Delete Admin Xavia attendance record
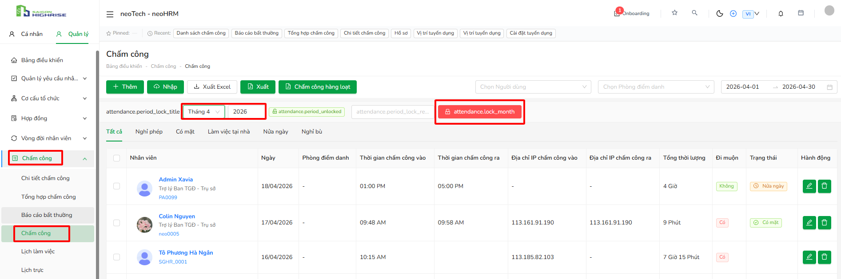This screenshot has height=279, width=841. (824, 186)
